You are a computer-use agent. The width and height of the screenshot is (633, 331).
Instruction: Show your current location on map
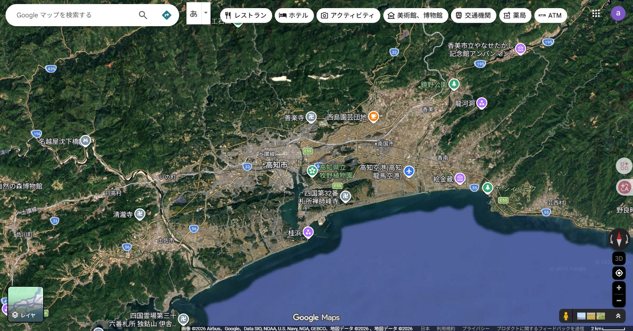tap(619, 273)
